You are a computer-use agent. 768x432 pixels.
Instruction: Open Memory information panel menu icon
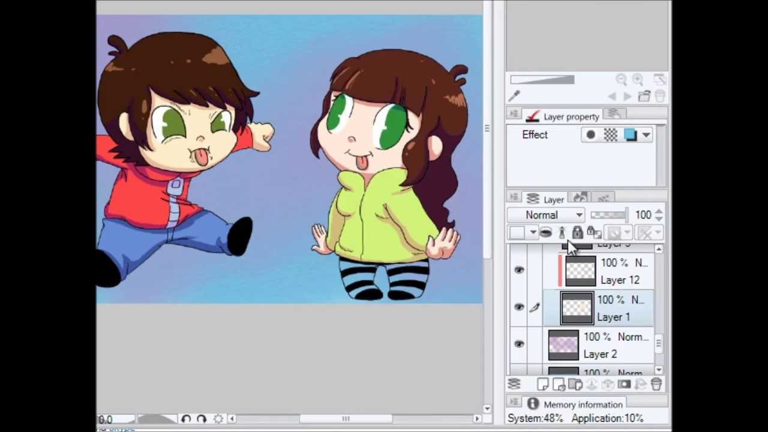514,402
